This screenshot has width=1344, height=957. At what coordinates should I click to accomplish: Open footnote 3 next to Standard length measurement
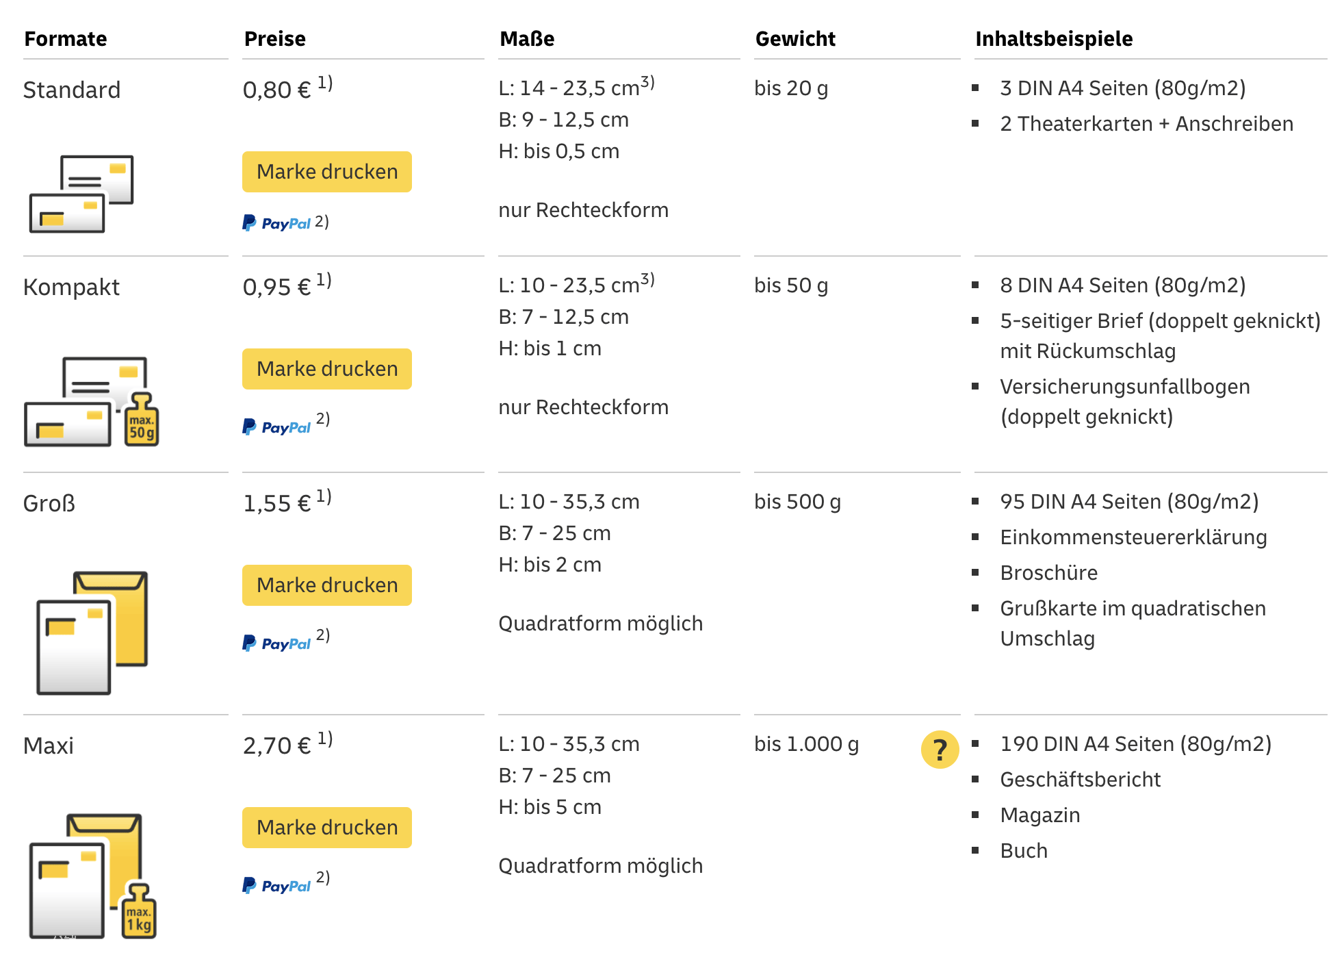[x=647, y=83]
